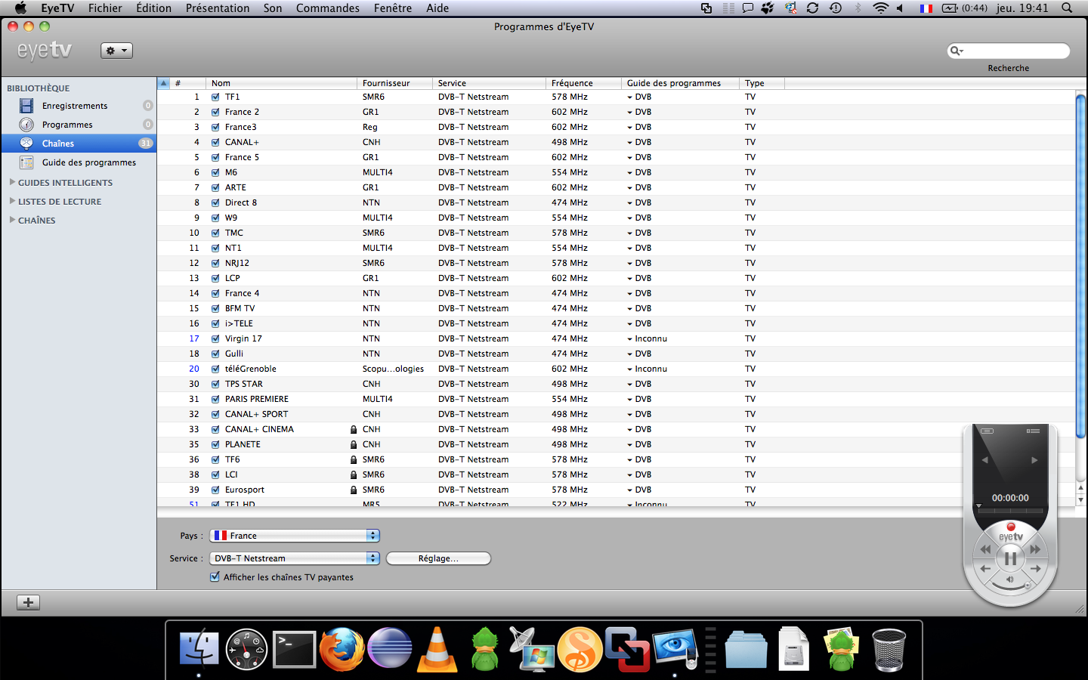Image resolution: width=1088 pixels, height=680 pixels.
Task: Click the pause button on the EyeTV remote
Action: [1010, 559]
